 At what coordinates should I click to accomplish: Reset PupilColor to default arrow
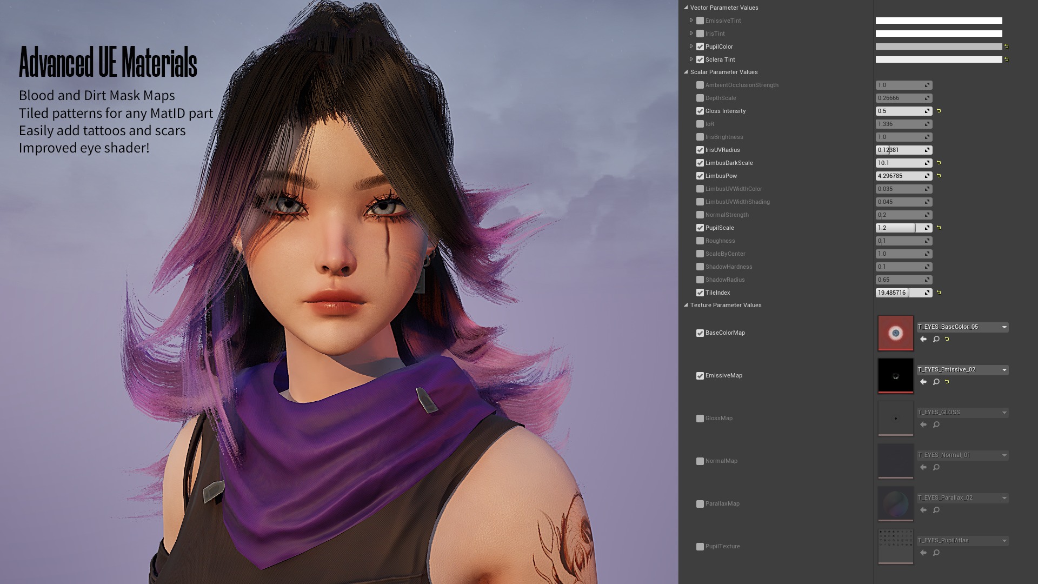pos(1006,47)
